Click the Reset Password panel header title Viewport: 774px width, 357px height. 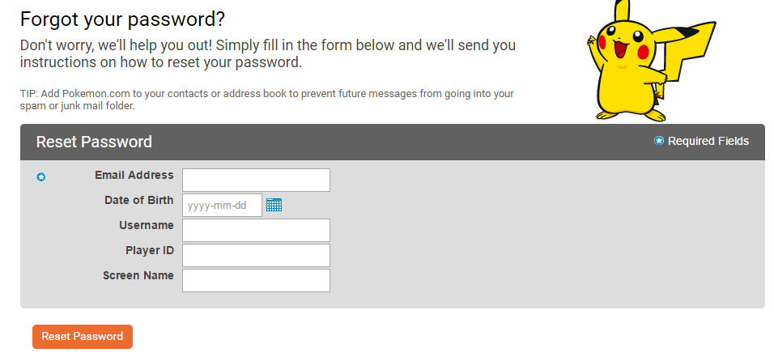[x=94, y=142]
